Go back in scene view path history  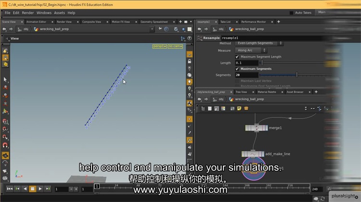click(x=4, y=29)
